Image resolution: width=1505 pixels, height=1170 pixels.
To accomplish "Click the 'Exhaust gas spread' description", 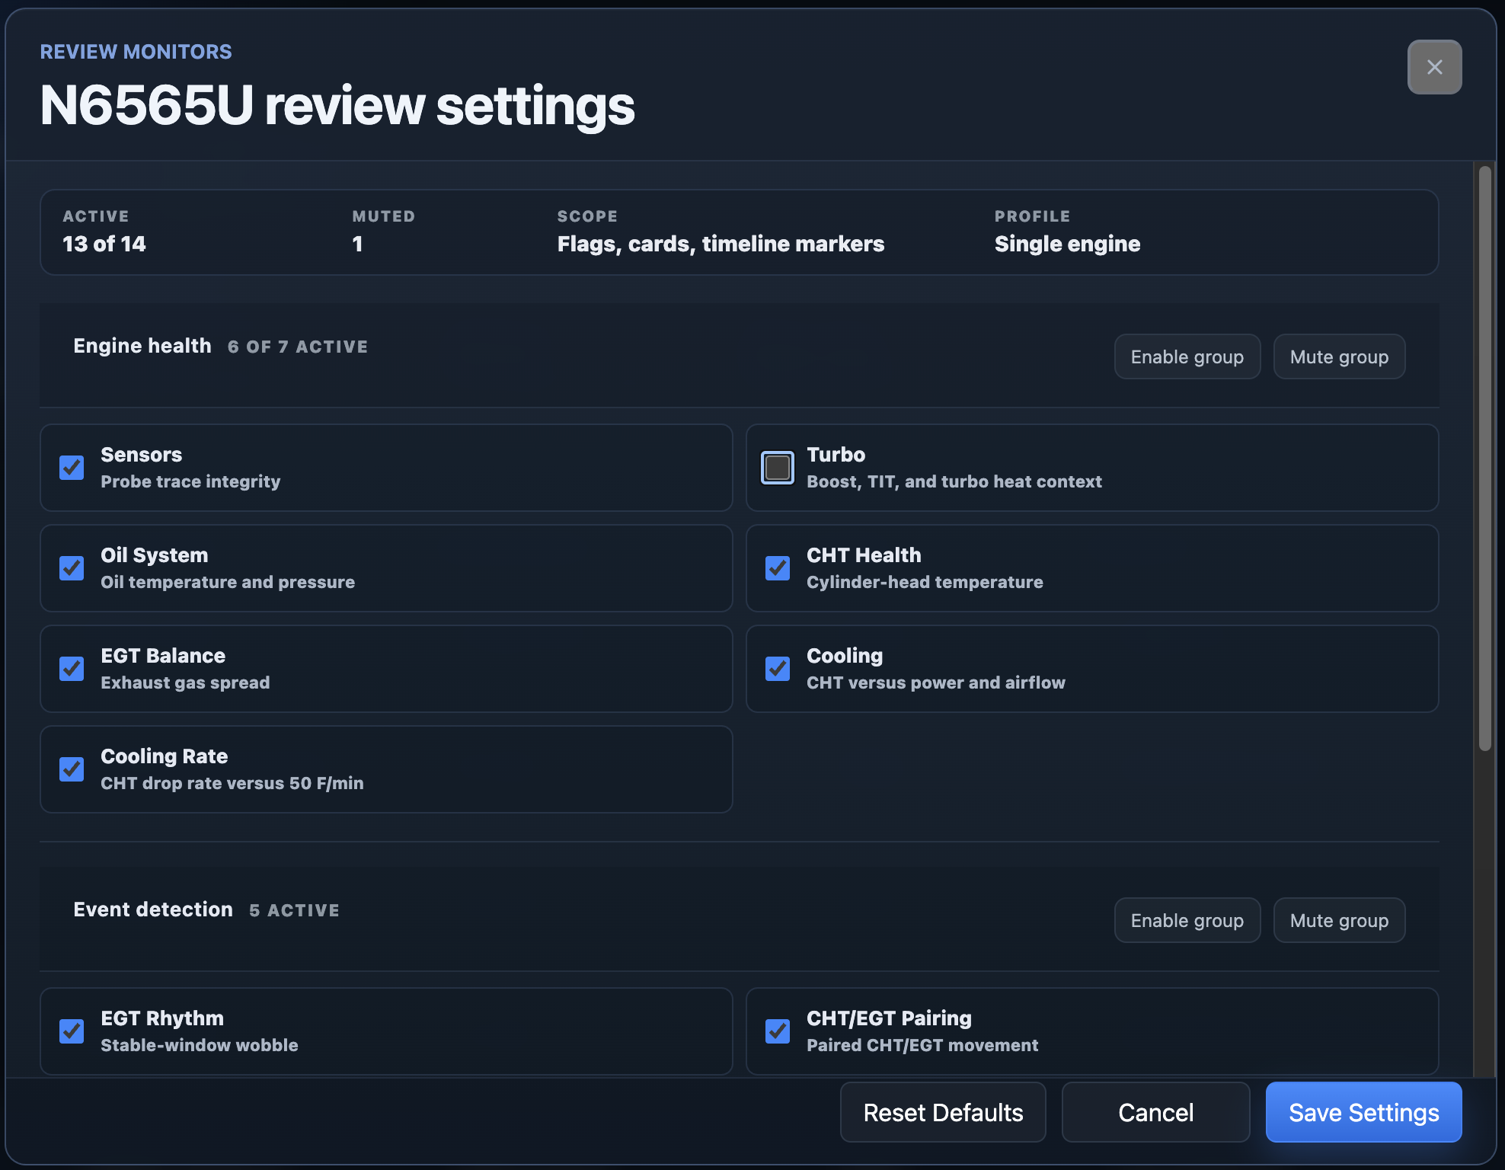I will click(x=185, y=682).
